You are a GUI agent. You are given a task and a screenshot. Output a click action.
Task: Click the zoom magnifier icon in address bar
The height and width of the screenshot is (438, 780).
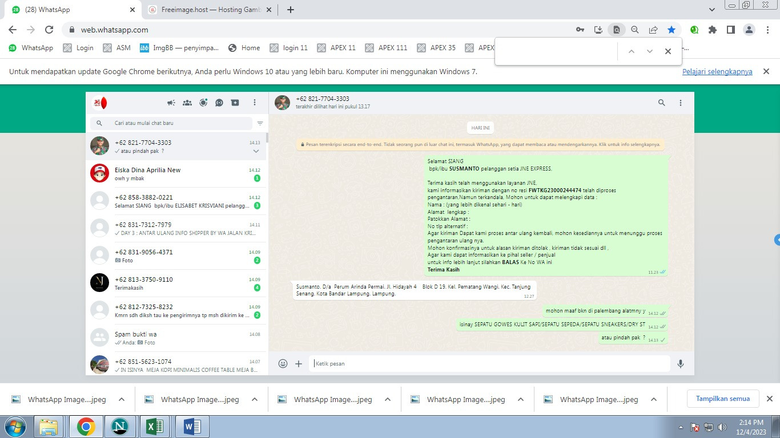(634, 30)
